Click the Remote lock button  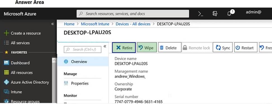tap(197, 48)
